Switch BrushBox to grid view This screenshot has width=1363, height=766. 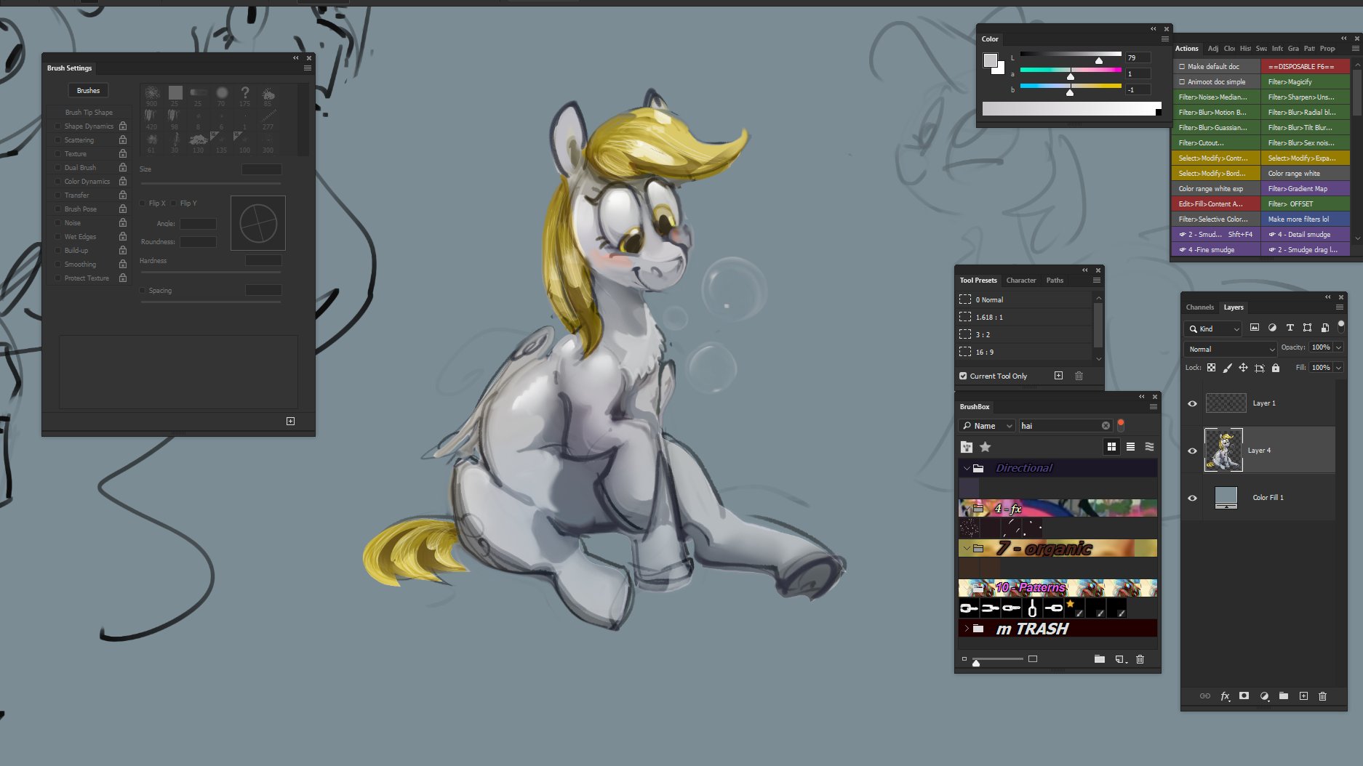1111,447
